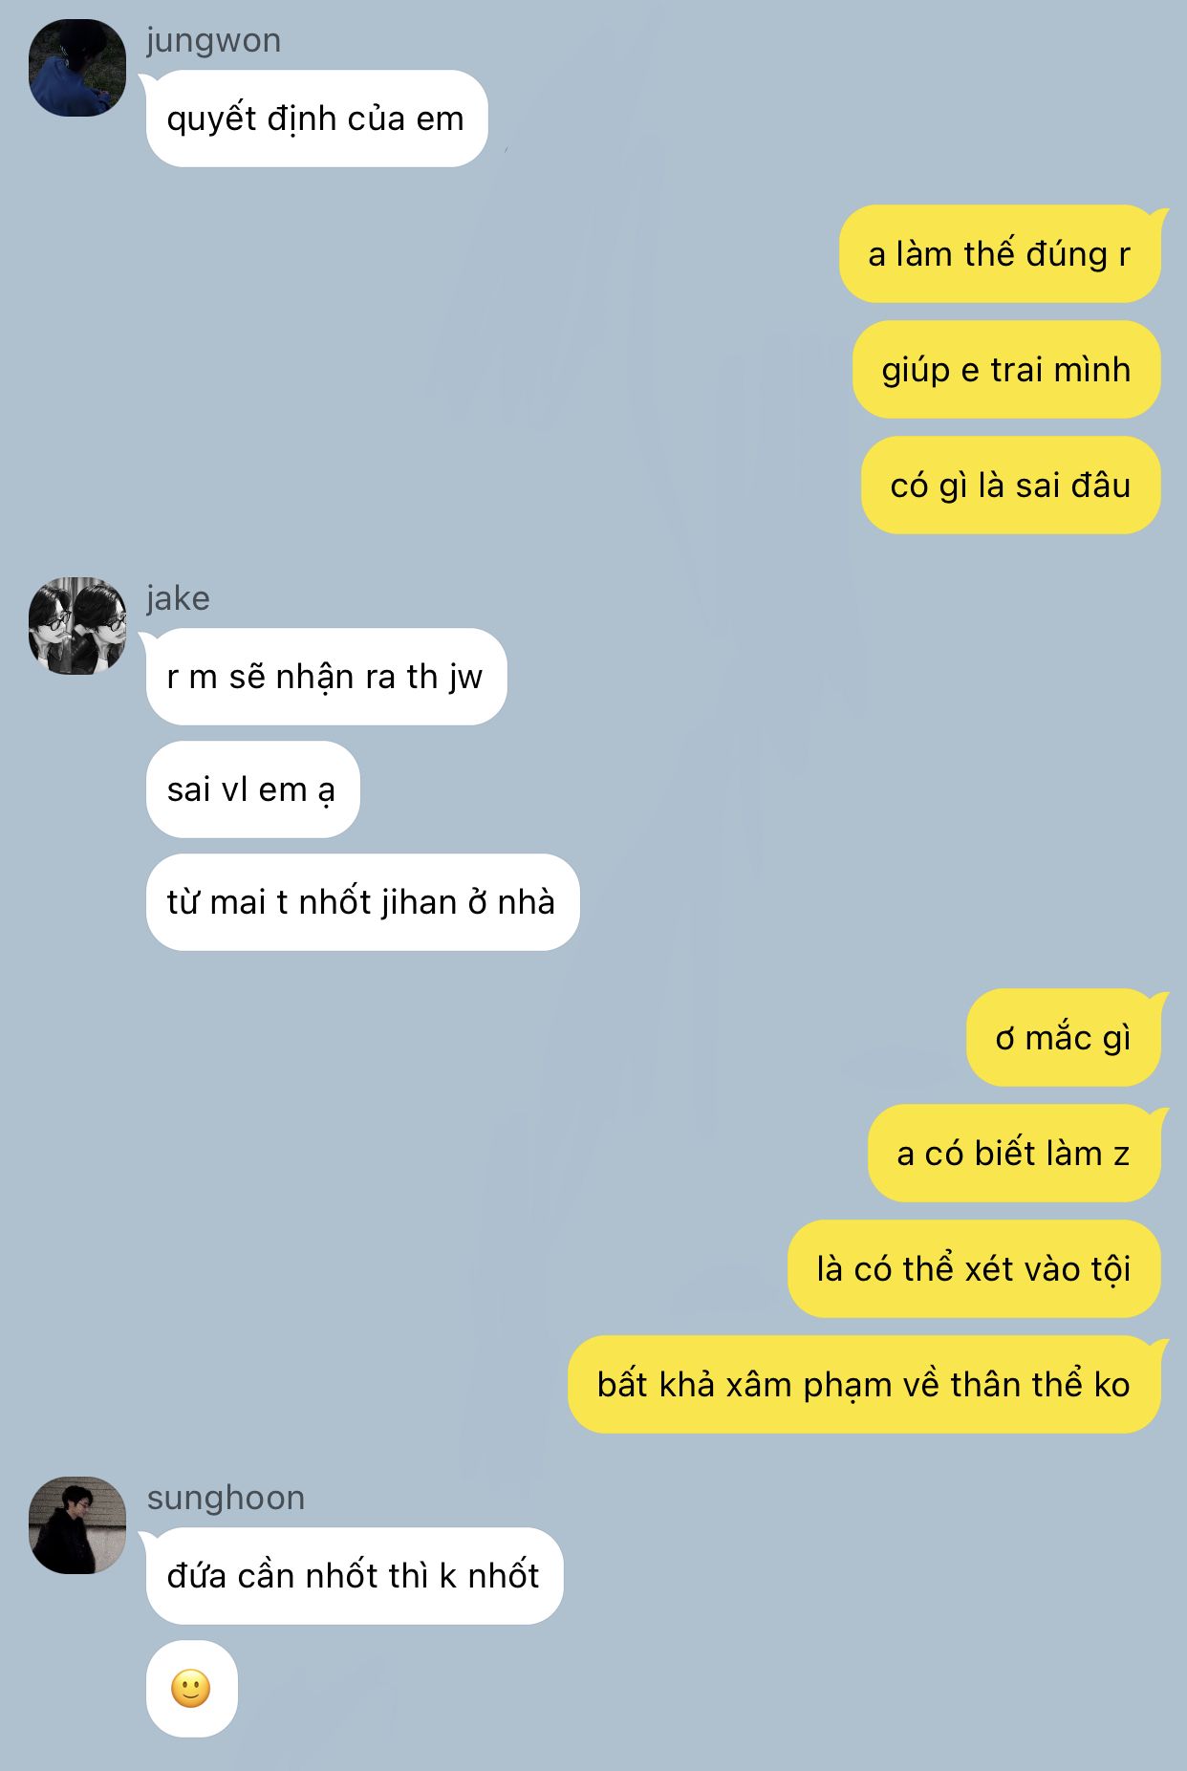This screenshot has width=1187, height=1771.
Task: Tap the username sunghoon
Action: tap(226, 1498)
